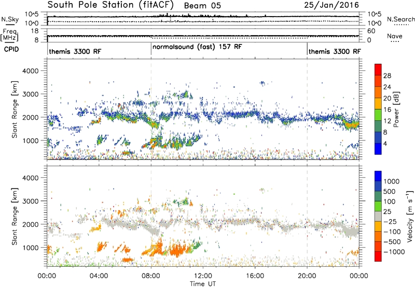Click the date '25/Jan/2016'
Screen dimensions: 415x287
[331, 5]
